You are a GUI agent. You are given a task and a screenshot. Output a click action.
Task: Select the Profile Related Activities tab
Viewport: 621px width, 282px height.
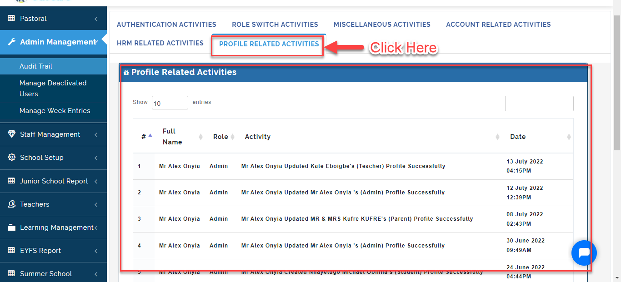(269, 44)
